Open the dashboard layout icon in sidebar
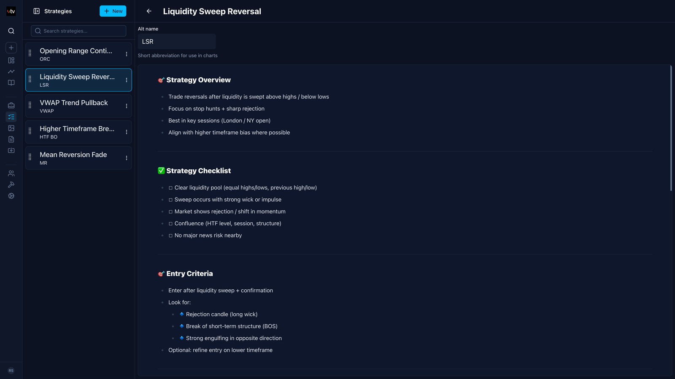 coord(11,60)
